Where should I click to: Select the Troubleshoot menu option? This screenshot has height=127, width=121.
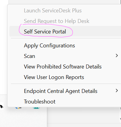(x=40, y=102)
